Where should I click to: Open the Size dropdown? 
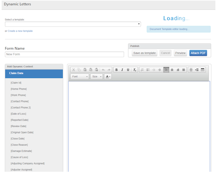[x=96, y=77]
